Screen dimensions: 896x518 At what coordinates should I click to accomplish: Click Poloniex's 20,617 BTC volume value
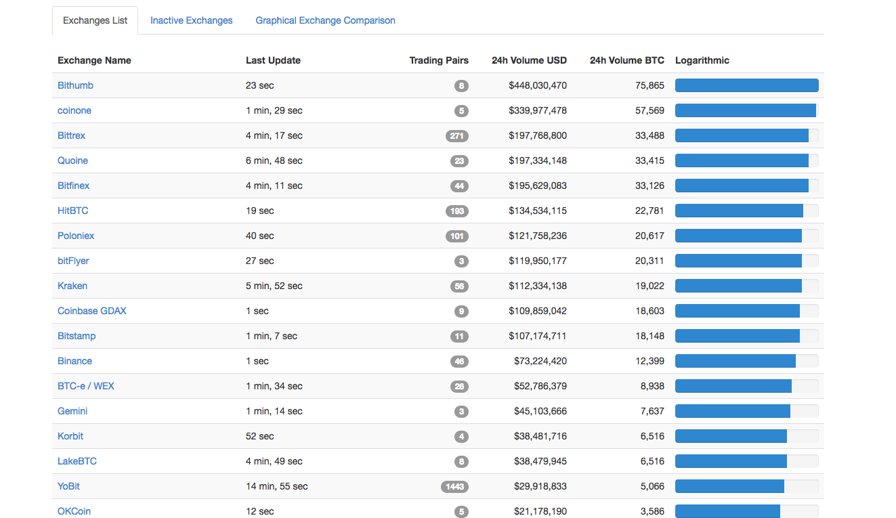[649, 236]
